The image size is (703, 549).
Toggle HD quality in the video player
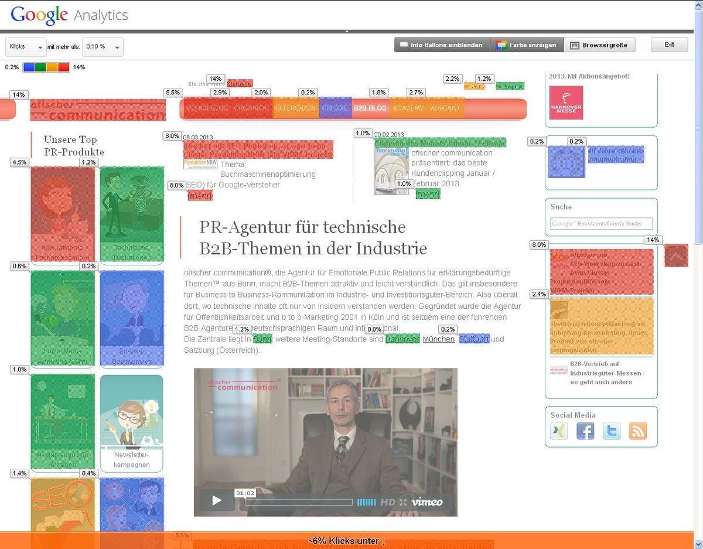pos(388,502)
